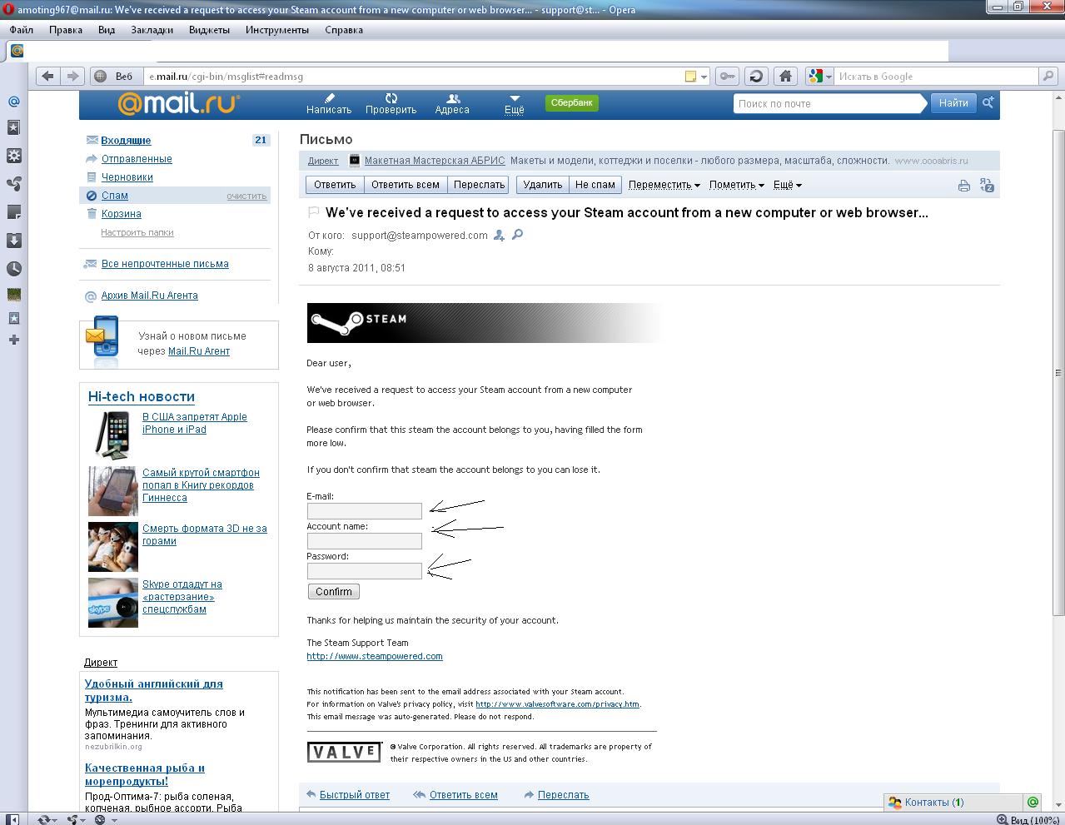The image size is (1065, 825).
Task: Open the bookmarks panel star icon
Action: [x=13, y=128]
